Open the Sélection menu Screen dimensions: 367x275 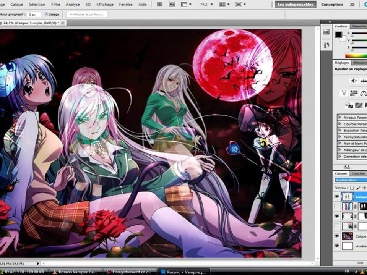click(x=37, y=4)
